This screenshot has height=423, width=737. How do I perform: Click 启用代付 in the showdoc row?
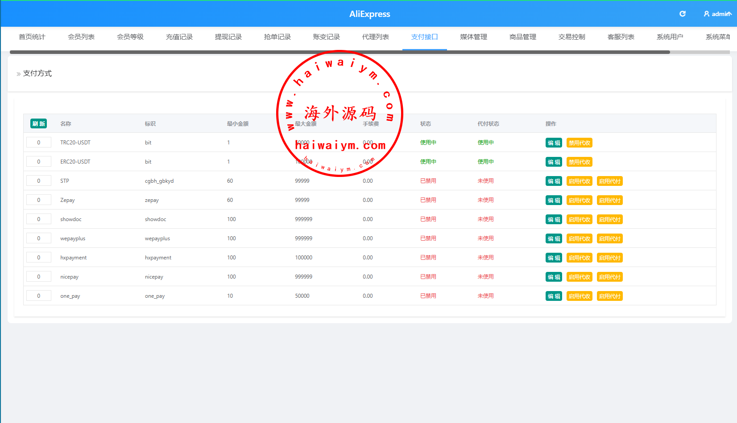(610, 219)
